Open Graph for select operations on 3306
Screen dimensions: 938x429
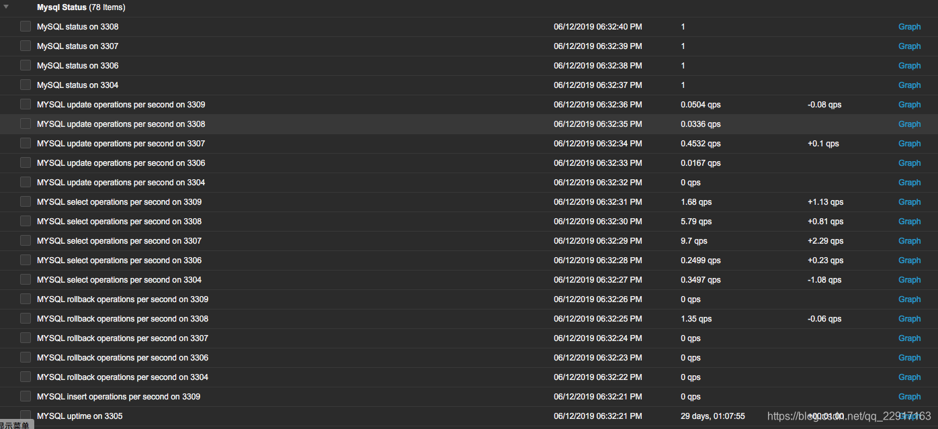[909, 260]
